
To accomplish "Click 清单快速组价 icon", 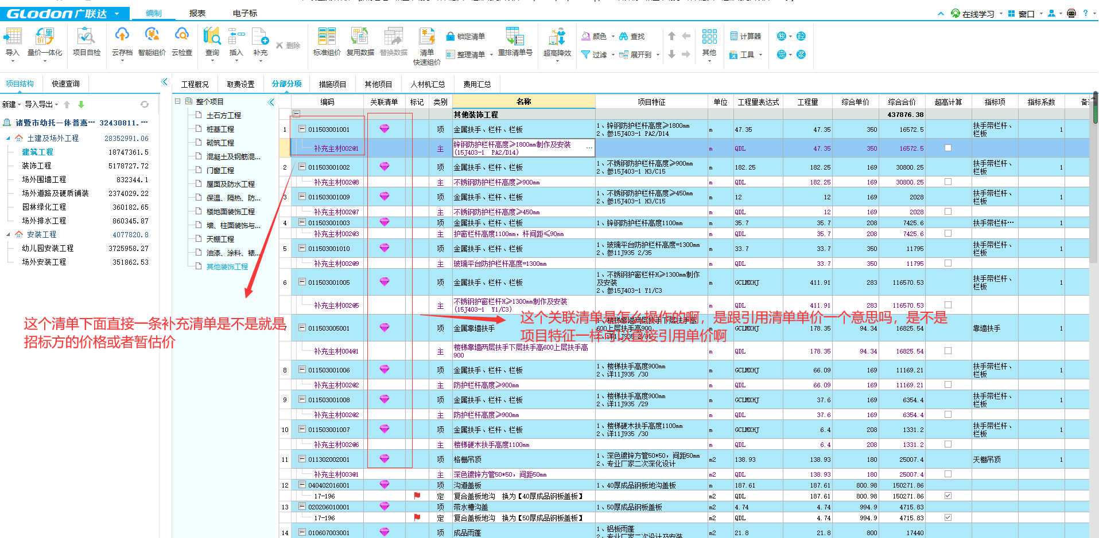I will [427, 37].
